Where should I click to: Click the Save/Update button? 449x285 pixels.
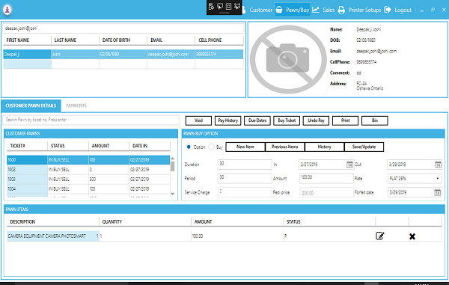click(364, 147)
